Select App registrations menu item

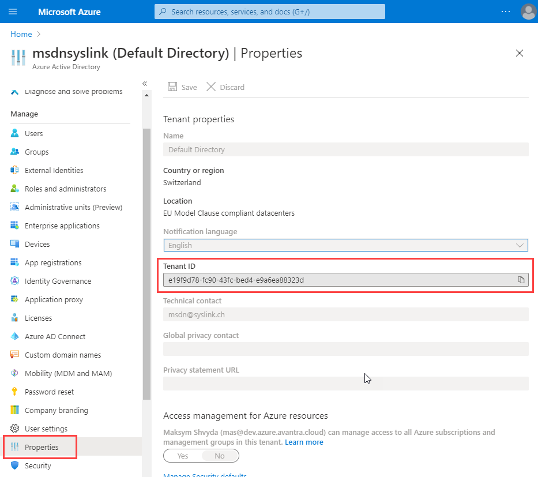[x=53, y=262]
